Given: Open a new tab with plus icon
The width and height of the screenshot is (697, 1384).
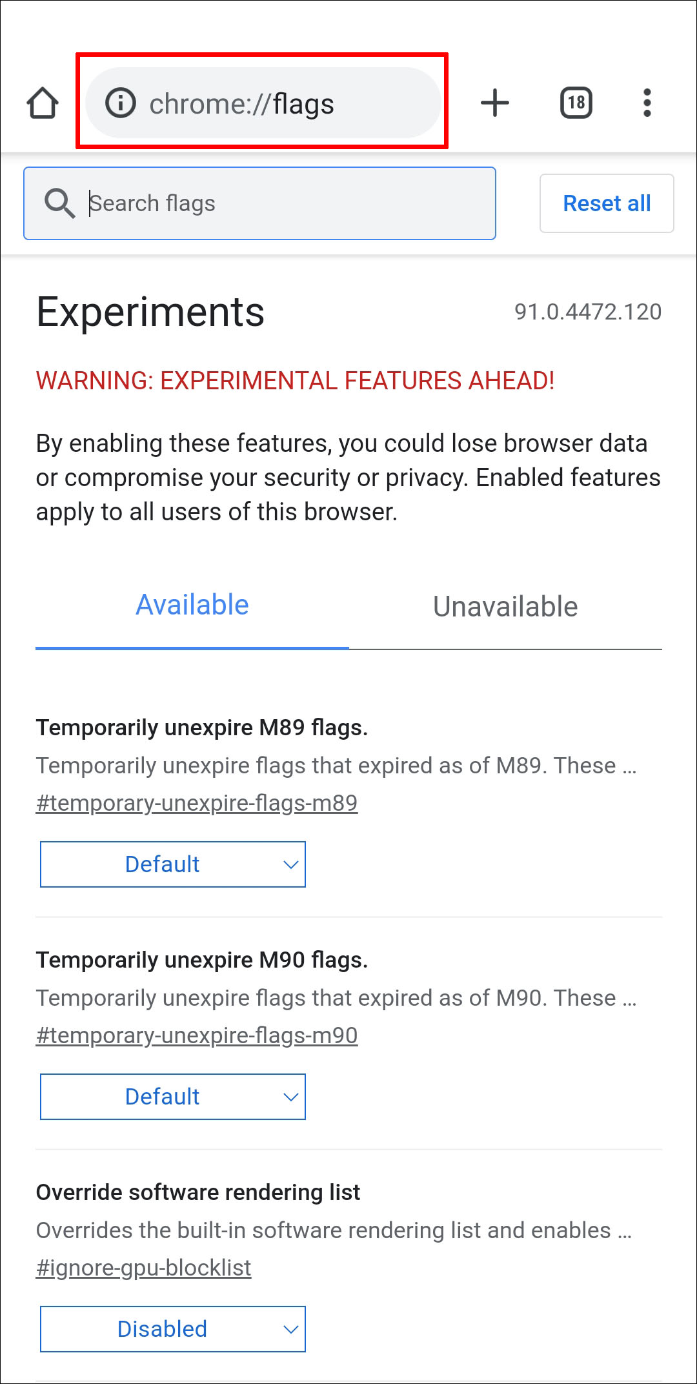Looking at the screenshot, I should click(x=495, y=103).
